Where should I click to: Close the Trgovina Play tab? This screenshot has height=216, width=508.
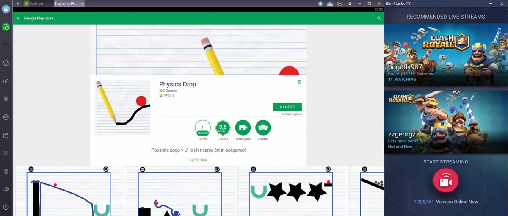click(x=82, y=3)
